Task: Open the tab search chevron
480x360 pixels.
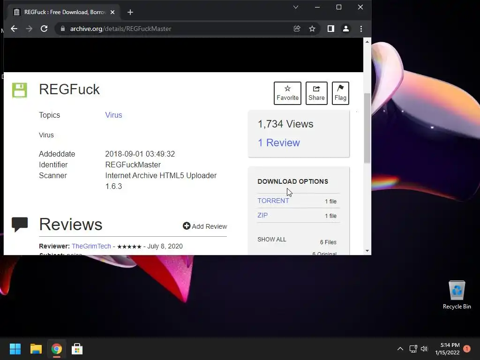Action: [296, 7]
